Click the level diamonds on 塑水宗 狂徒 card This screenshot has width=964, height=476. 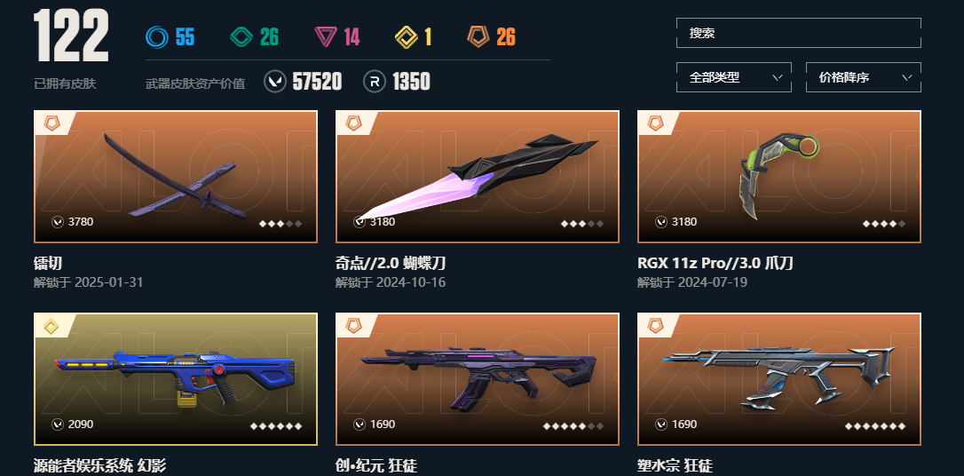click(875, 425)
